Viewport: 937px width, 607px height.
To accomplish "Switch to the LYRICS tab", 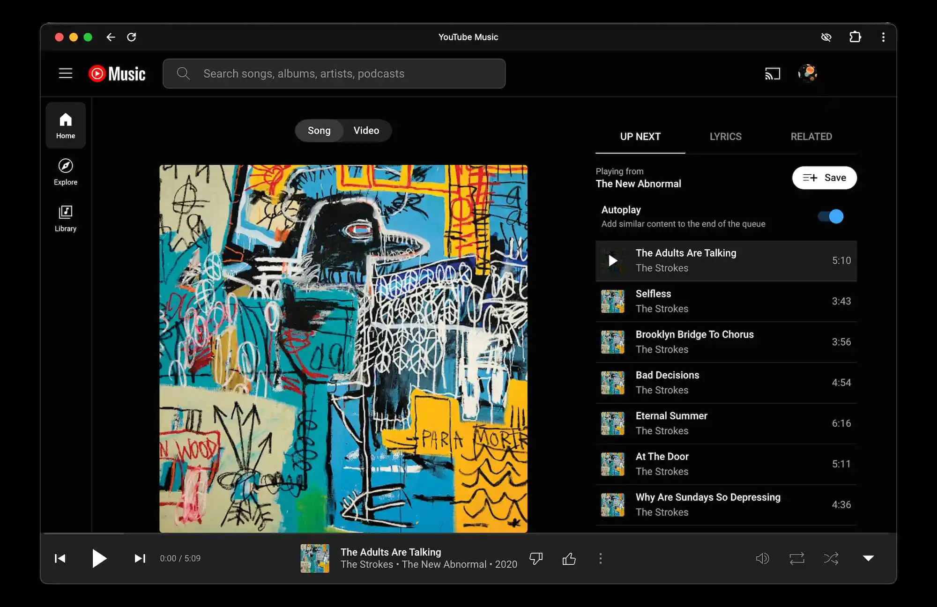I will (x=725, y=136).
